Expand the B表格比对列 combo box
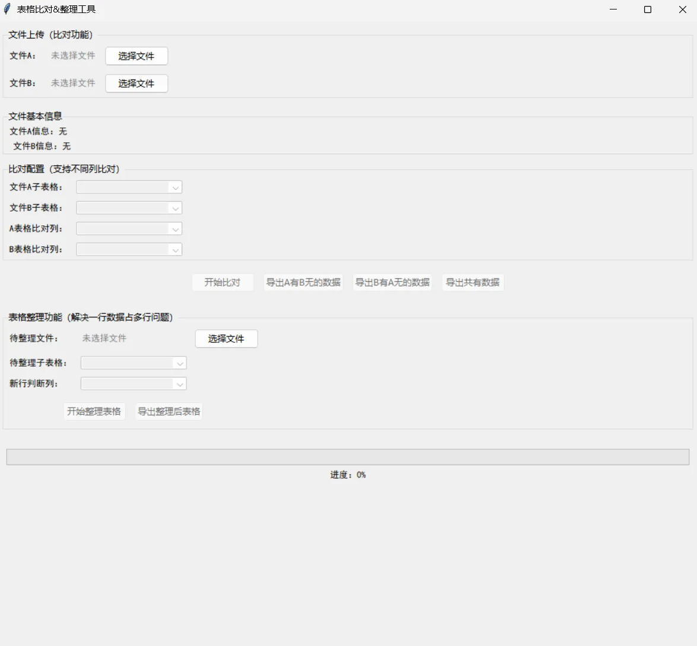The width and height of the screenshot is (697, 646). (129, 249)
